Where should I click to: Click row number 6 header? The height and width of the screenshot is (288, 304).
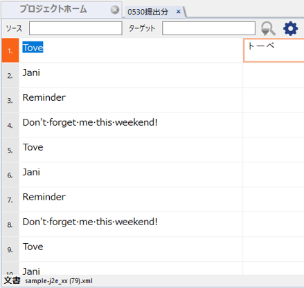click(x=10, y=175)
